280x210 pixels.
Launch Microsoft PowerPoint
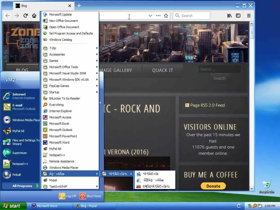click(x=70, y=136)
